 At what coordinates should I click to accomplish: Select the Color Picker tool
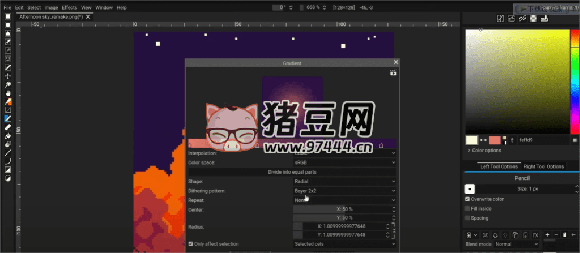[8, 101]
